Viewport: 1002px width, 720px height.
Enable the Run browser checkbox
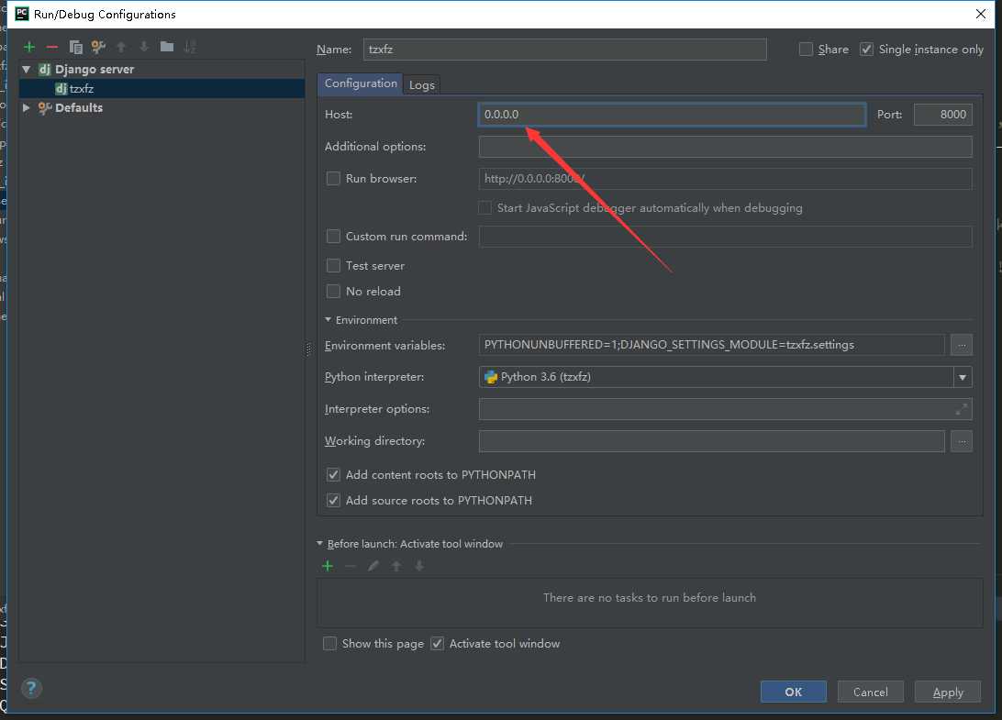[x=333, y=178]
